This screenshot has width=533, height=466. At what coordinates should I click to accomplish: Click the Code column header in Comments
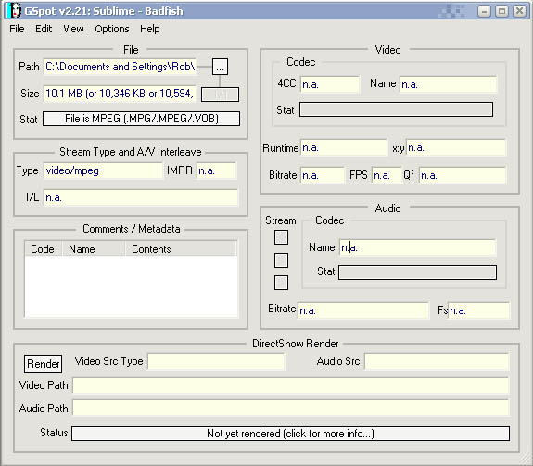point(44,248)
